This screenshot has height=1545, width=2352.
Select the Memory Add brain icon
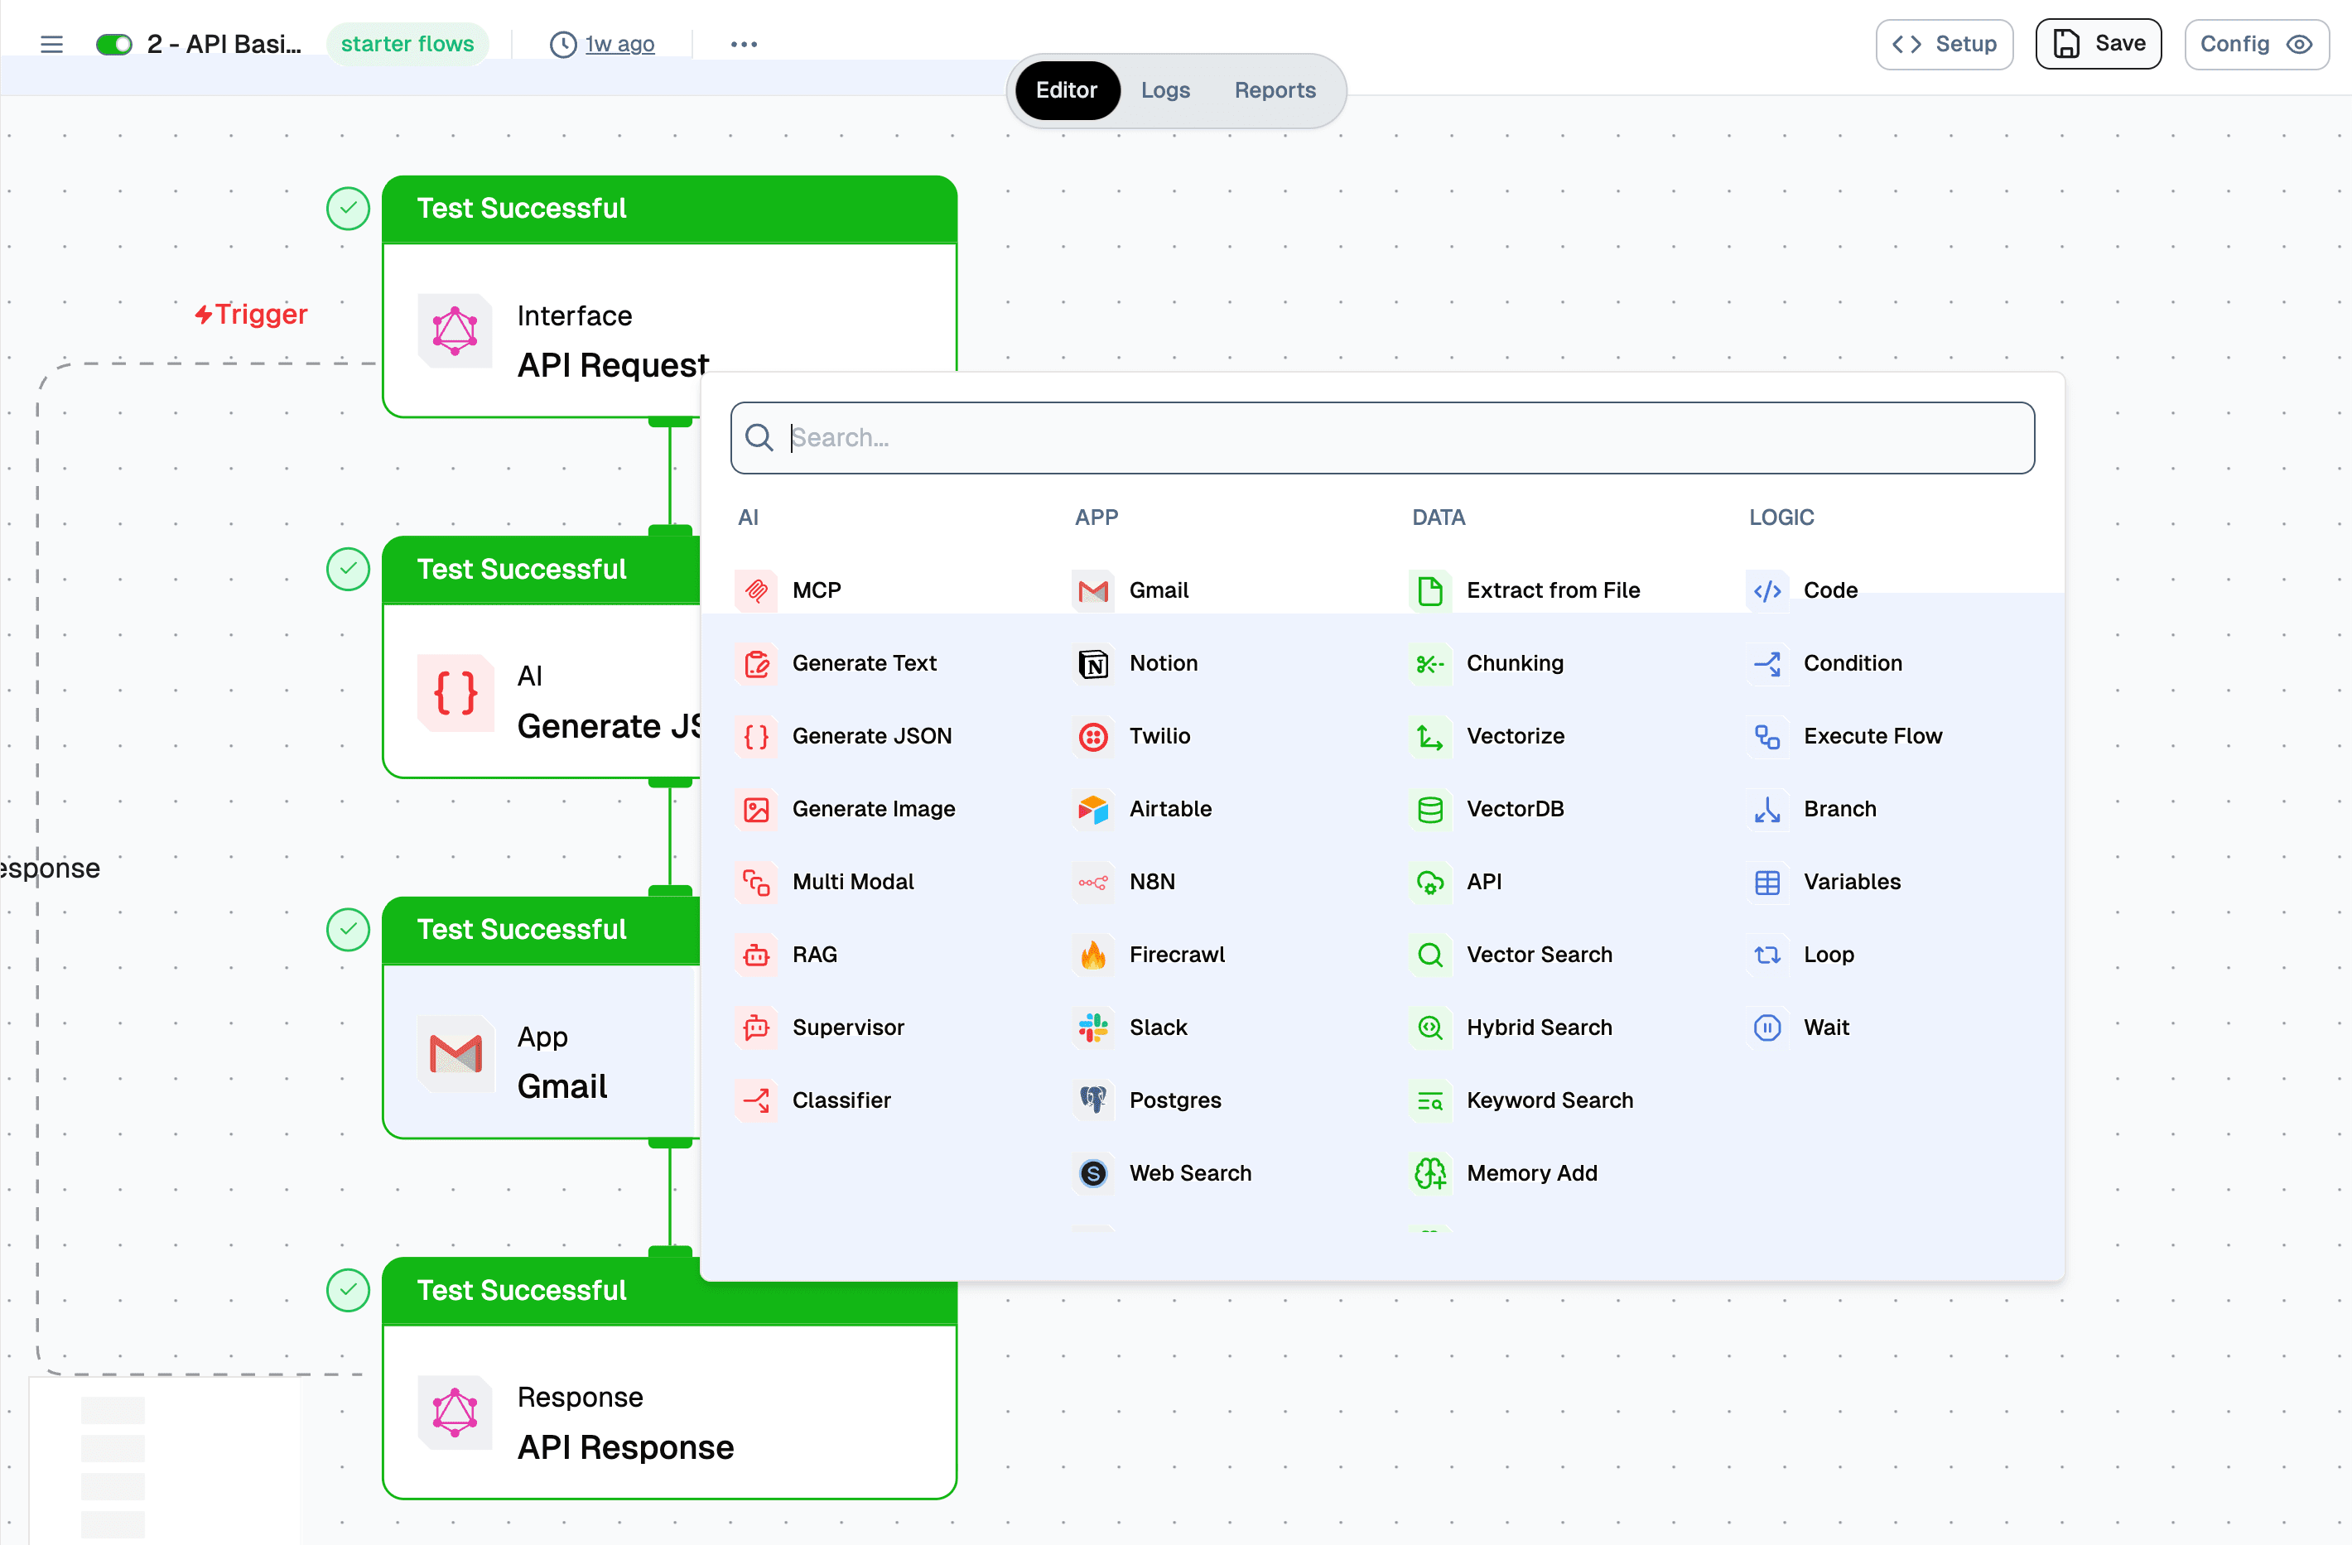click(1430, 1172)
